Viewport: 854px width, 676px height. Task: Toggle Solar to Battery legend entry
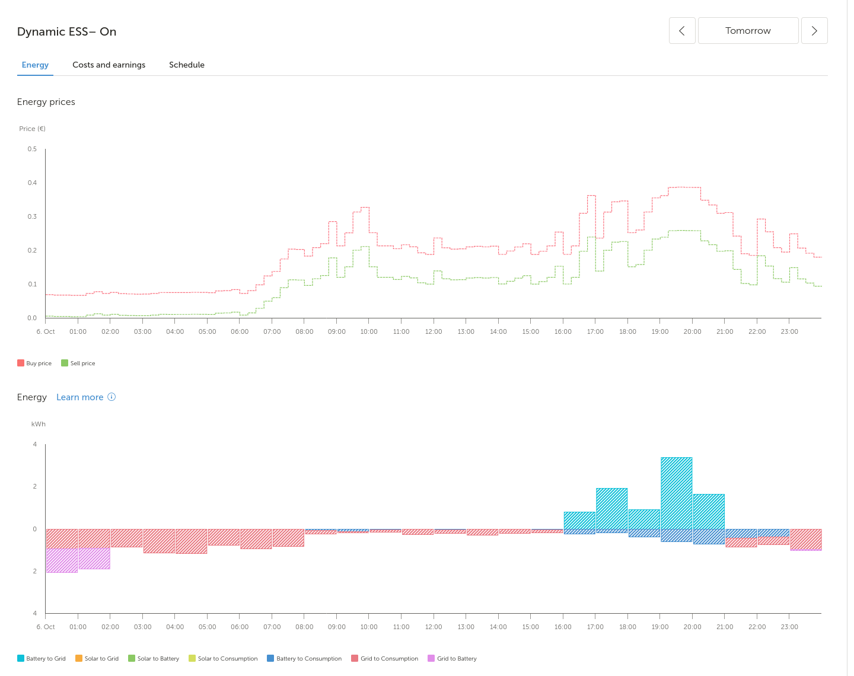click(x=154, y=658)
